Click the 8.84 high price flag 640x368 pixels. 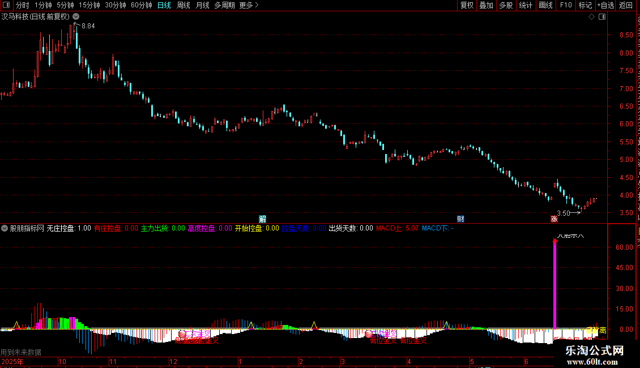point(88,25)
